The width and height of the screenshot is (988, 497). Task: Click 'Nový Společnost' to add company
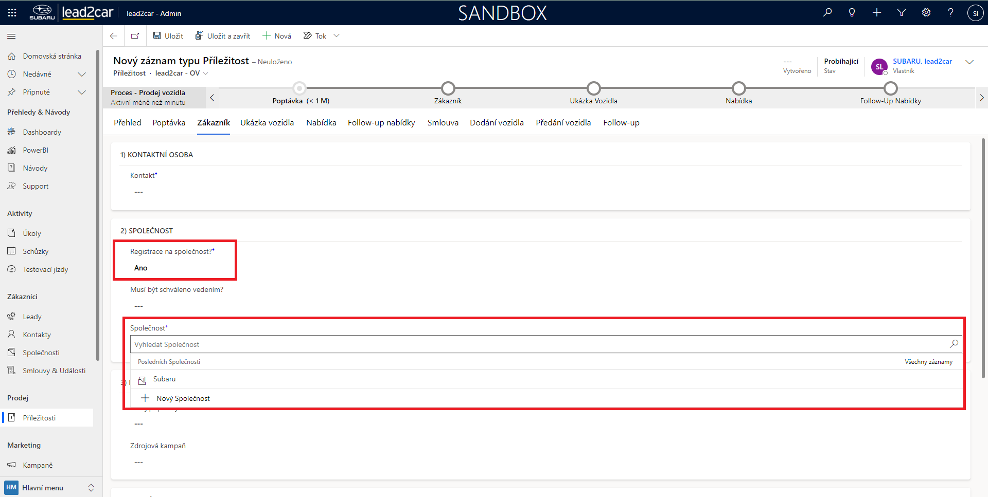[183, 398]
